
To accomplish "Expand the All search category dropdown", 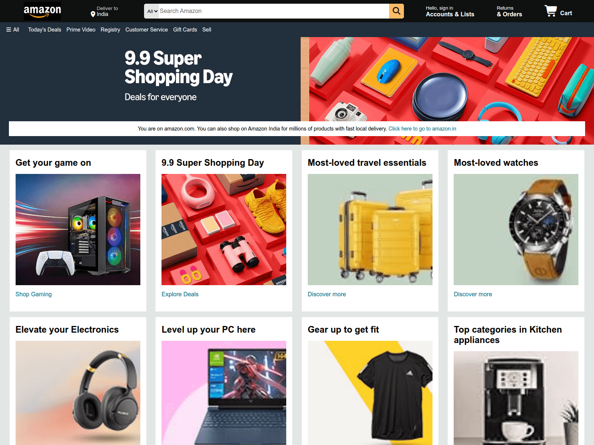I will (152, 11).
